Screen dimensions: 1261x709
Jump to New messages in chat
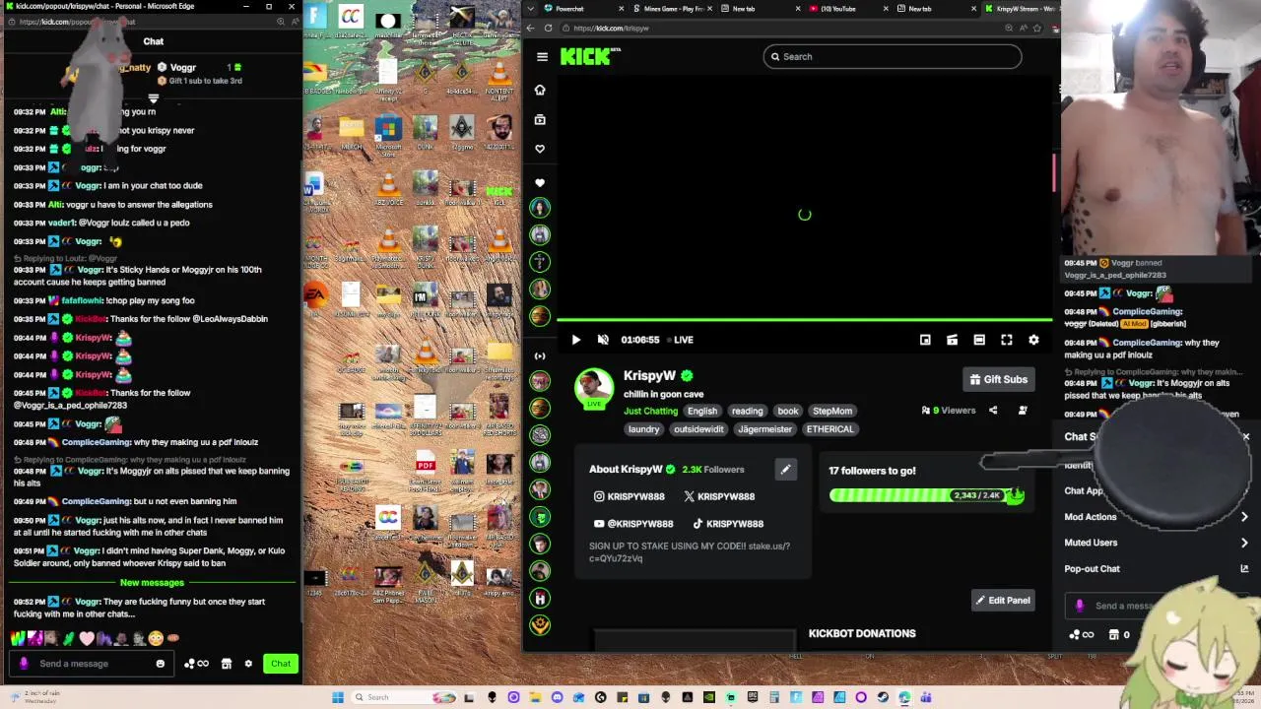[x=152, y=583]
